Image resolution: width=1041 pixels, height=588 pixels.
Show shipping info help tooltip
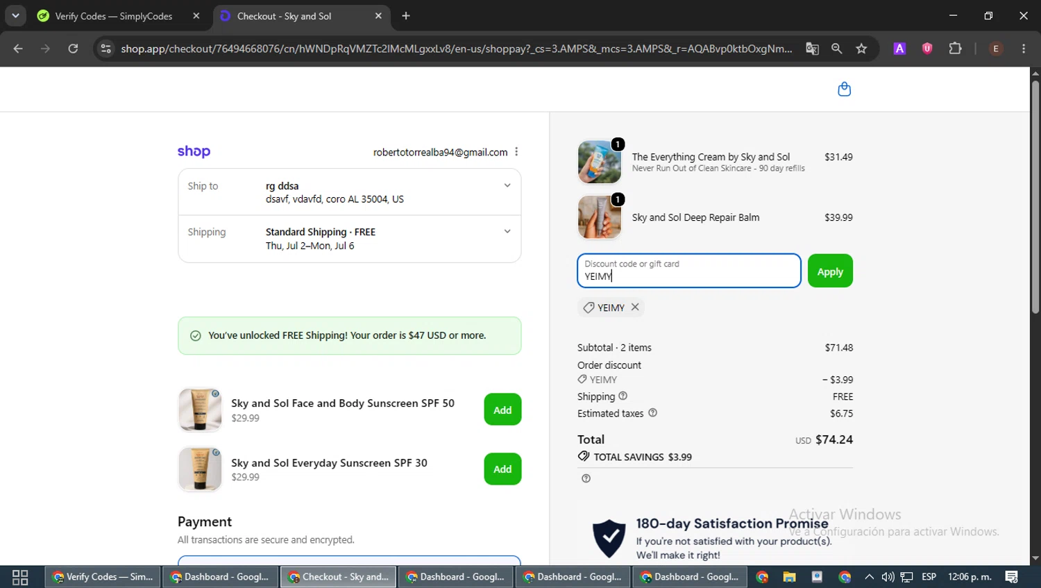(x=623, y=396)
